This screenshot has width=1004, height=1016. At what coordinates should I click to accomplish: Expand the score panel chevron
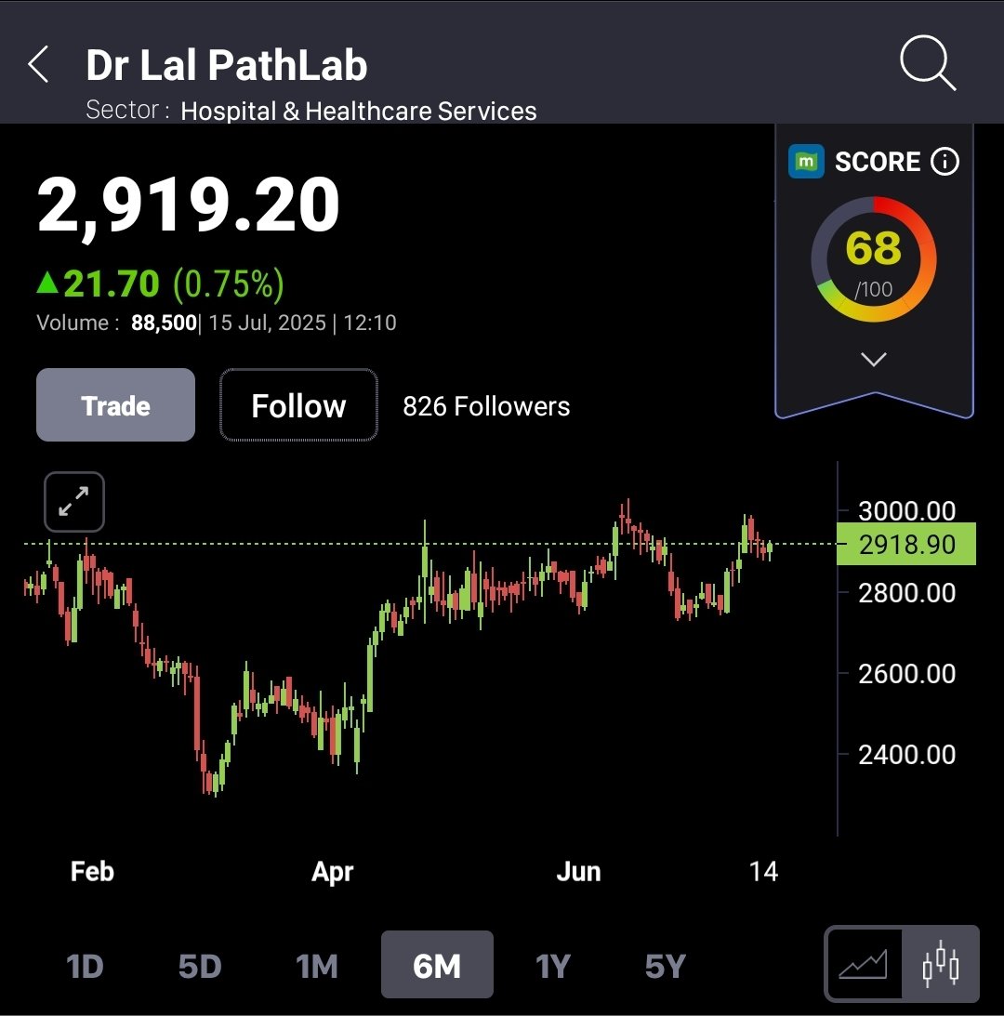point(874,359)
